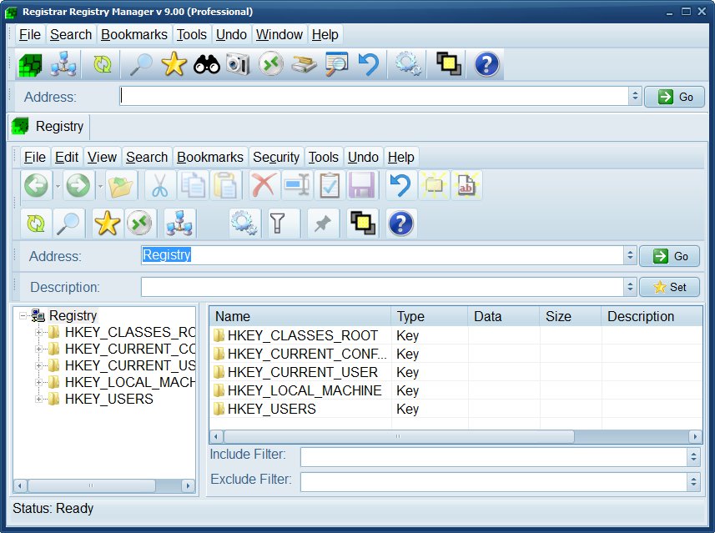715x533 pixels.
Task: Click the key list's horizontal scrollbar
Action: click(399, 436)
